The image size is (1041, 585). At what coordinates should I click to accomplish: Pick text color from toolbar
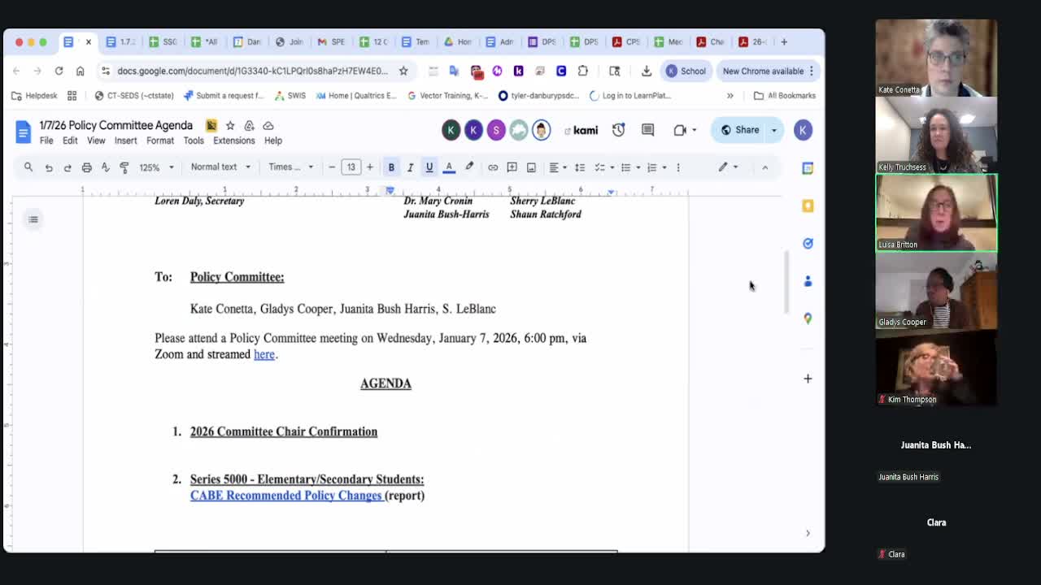(449, 167)
